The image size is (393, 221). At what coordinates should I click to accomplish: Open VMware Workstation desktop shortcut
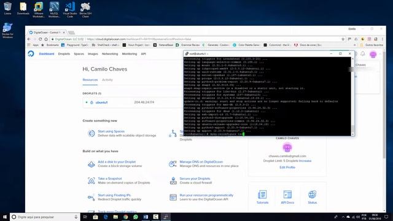pos(39,10)
